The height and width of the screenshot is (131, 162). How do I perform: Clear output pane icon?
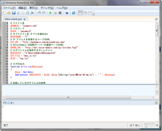point(32,13)
